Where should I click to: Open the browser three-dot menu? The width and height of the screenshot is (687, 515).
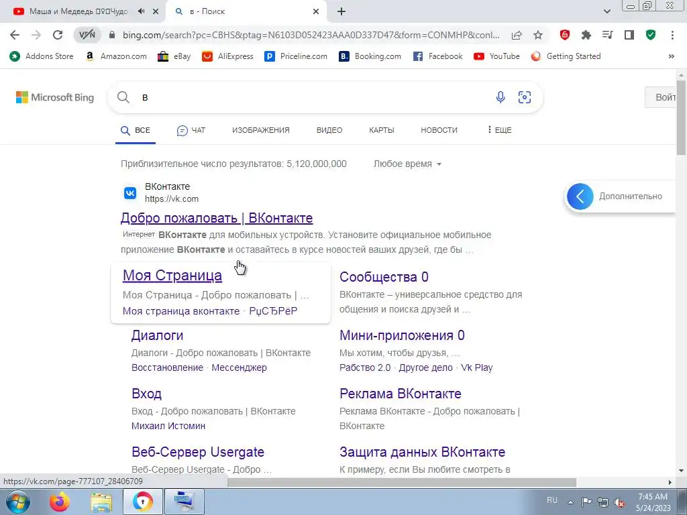[672, 35]
